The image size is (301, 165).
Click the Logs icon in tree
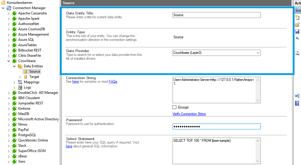(x=20, y=87)
